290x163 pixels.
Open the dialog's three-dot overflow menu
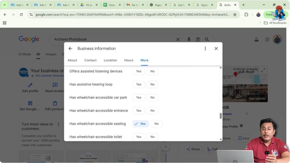(205, 48)
